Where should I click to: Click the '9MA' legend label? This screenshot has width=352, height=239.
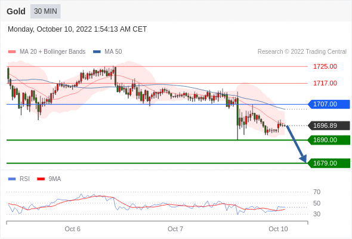click(x=55, y=179)
